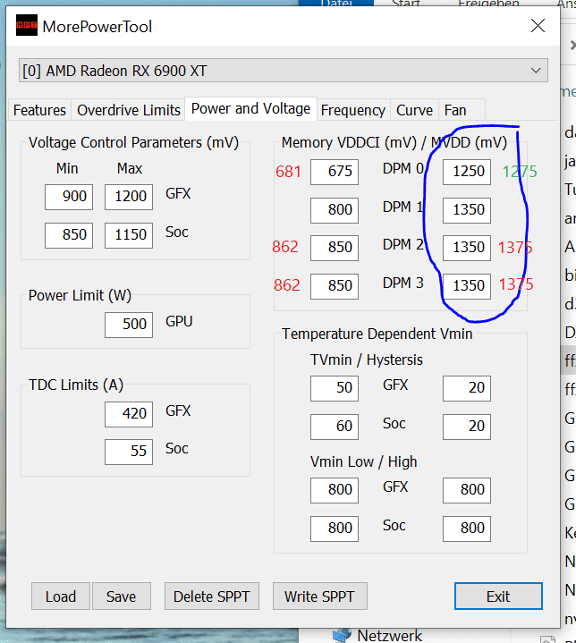The image size is (576, 643).
Task: Click the Soc Hysteresis field 20
Action: tap(467, 427)
